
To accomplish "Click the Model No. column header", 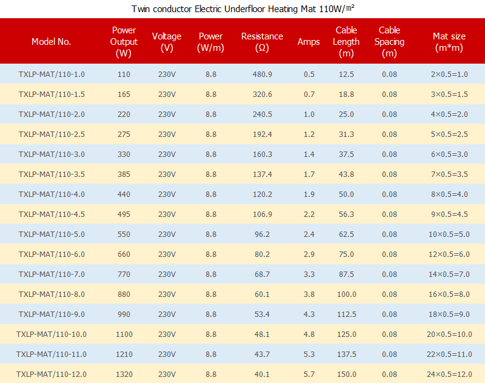I will pyautogui.click(x=52, y=42).
